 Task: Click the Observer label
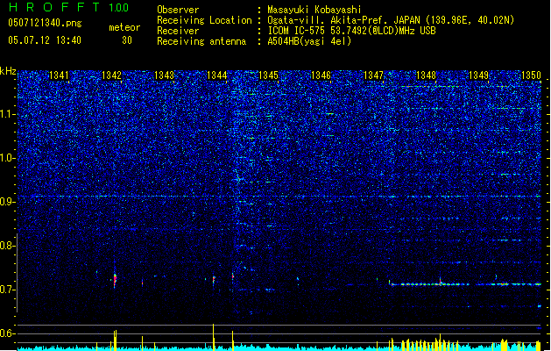(x=178, y=10)
